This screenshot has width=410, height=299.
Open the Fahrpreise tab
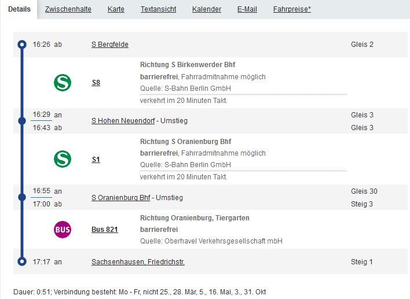(292, 9)
